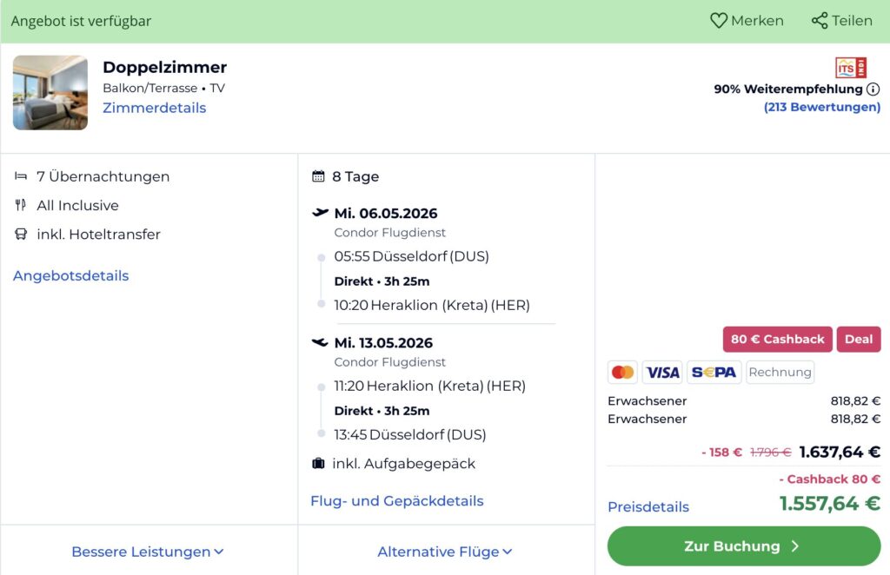Select Mastercard as payment method
The height and width of the screenshot is (575, 890).
[x=622, y=372]
